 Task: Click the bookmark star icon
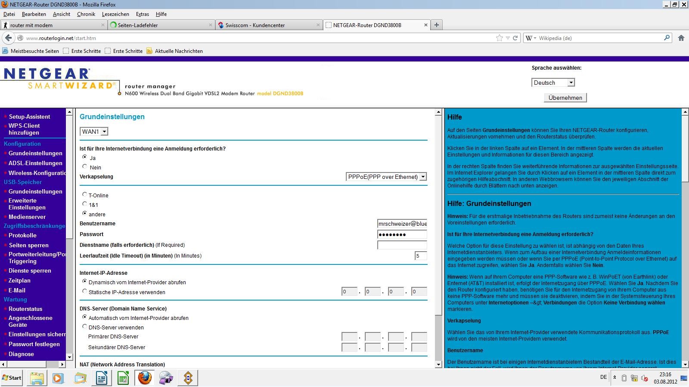(x=499, y=38)
